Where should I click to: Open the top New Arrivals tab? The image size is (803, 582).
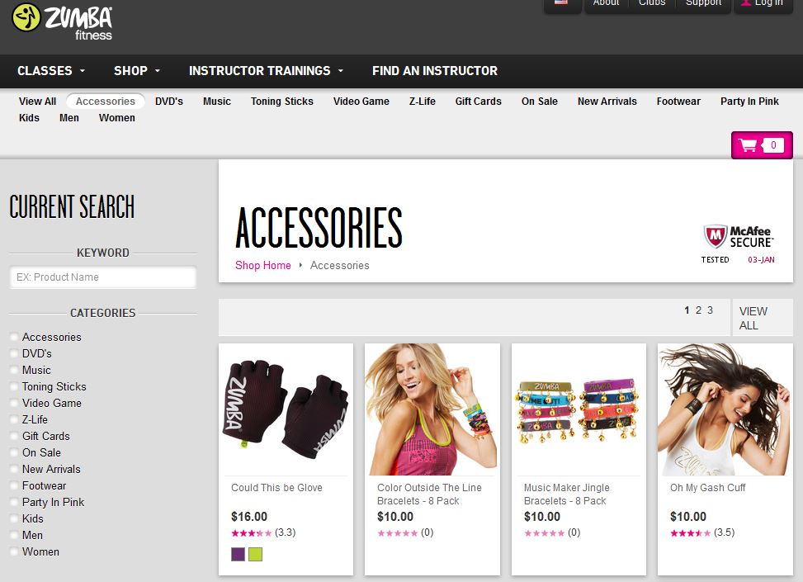click(x=607, y=102)
